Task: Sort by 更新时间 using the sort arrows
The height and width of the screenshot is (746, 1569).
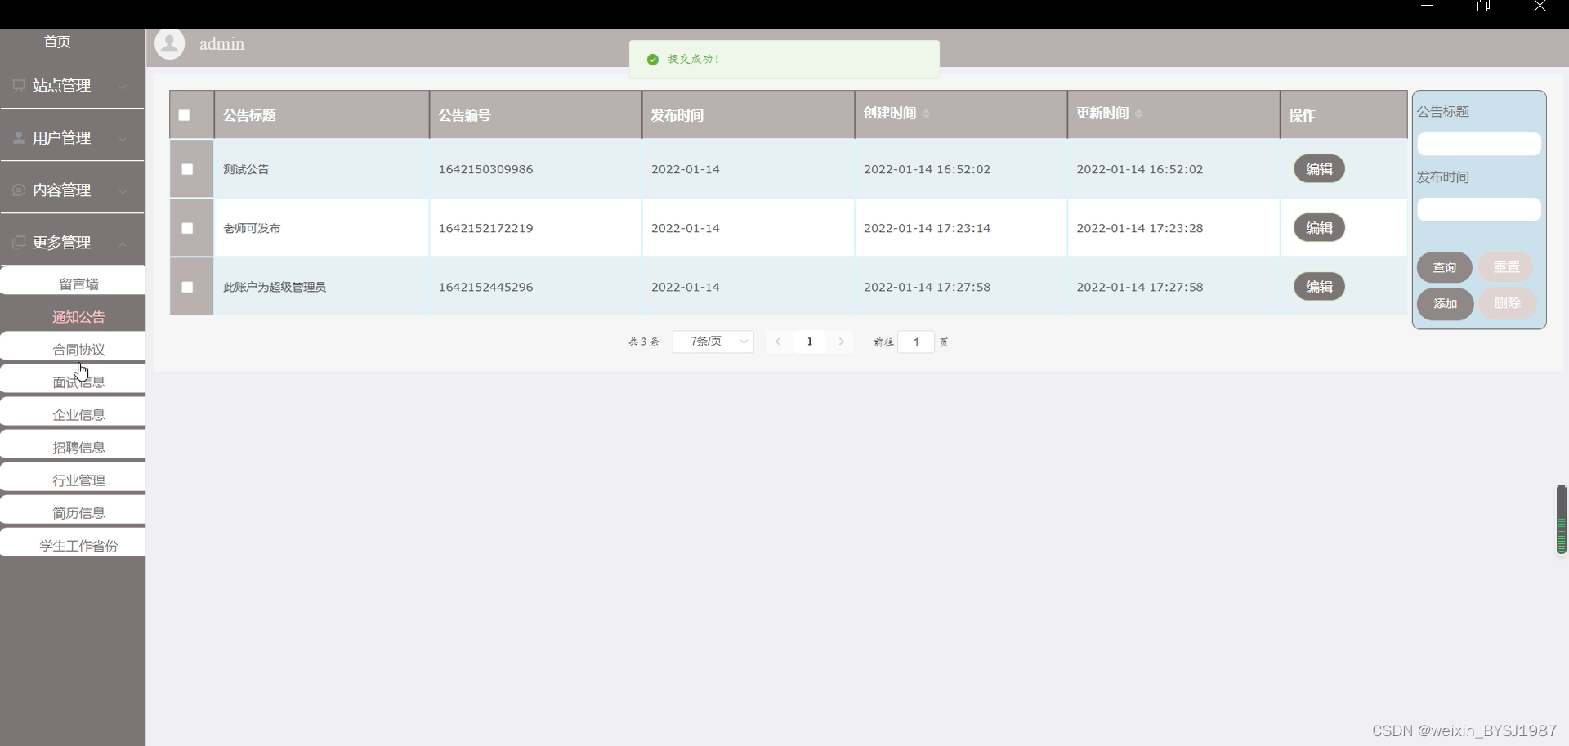Action: click(1138, 114)
